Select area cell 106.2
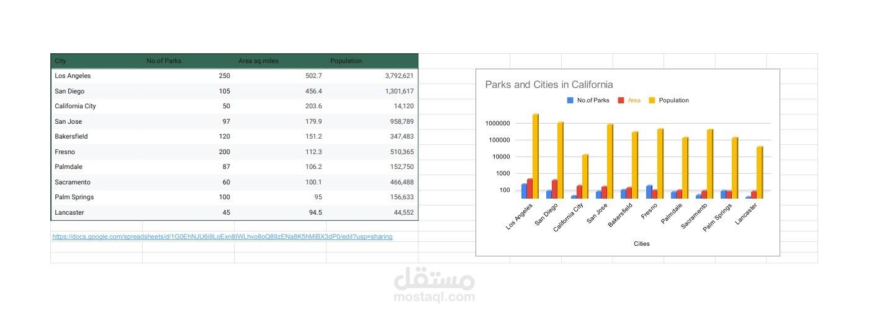The width and height of the screenshot is (869, 310). (x=313, y=166)
